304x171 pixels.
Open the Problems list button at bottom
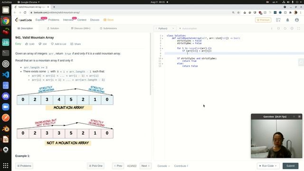(24, 166)
